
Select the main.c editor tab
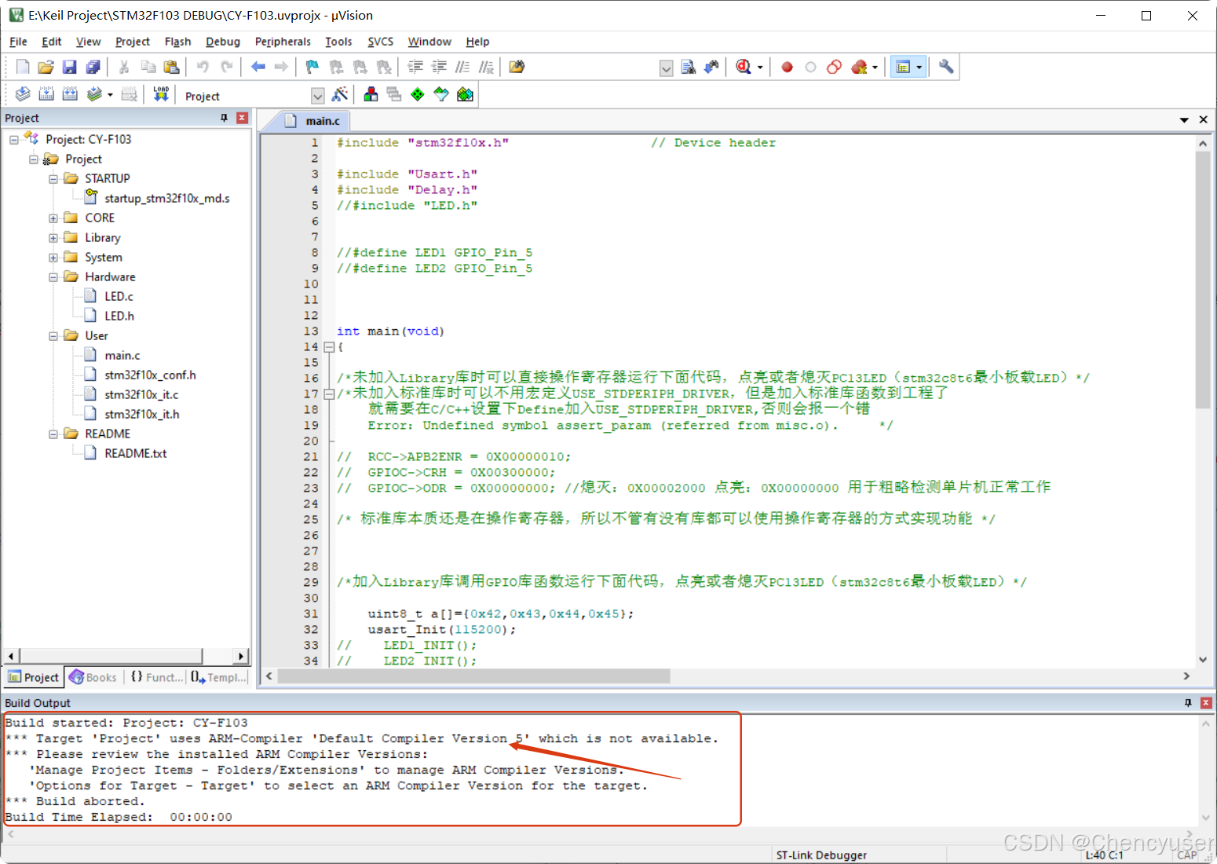(314, 121)
